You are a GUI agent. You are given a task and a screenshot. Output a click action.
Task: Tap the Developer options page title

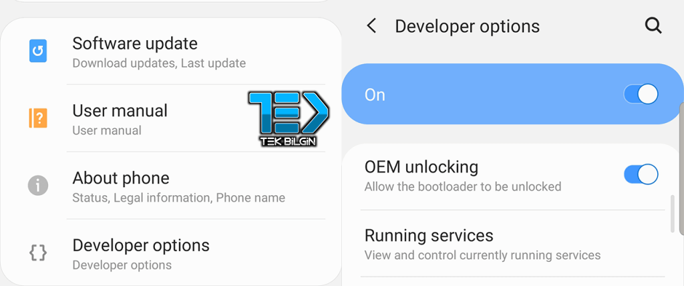click(x=467, y=27)
